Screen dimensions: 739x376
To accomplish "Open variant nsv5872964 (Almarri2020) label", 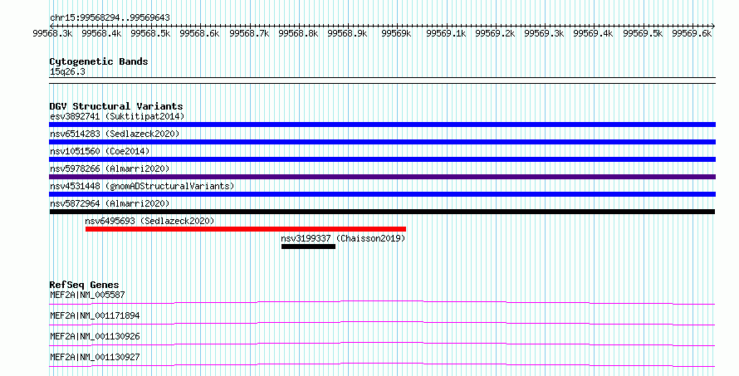I will (110, 203).
